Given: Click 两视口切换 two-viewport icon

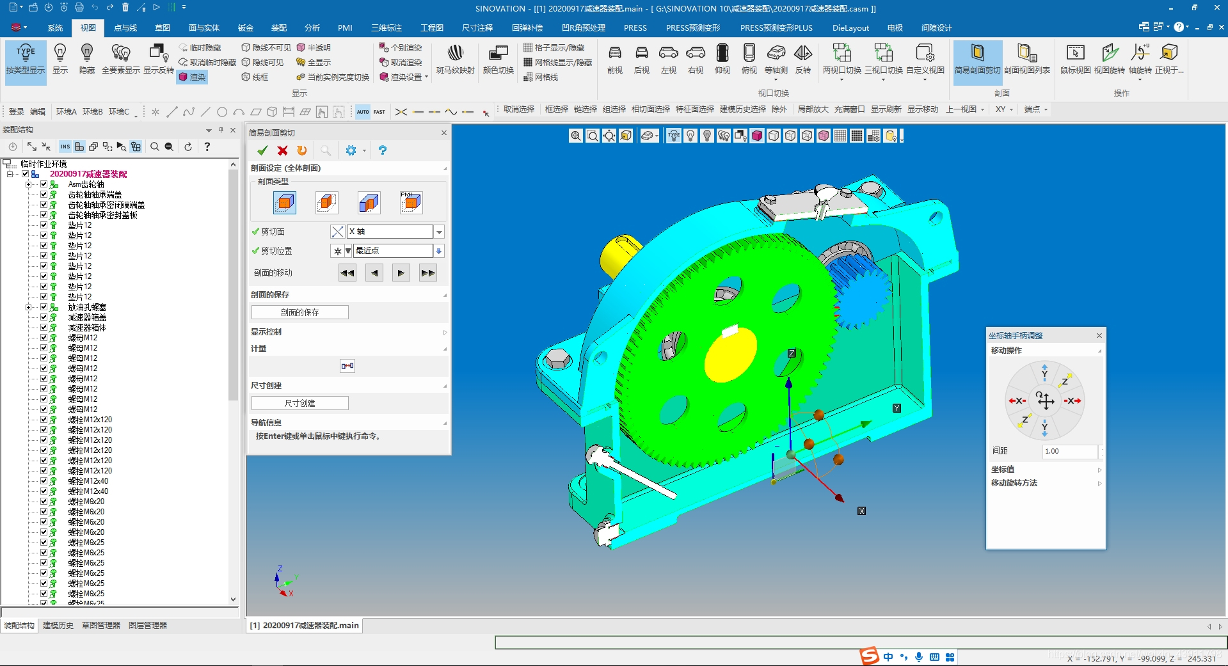Looking at the screenshot, I should [x=841, y=52].
